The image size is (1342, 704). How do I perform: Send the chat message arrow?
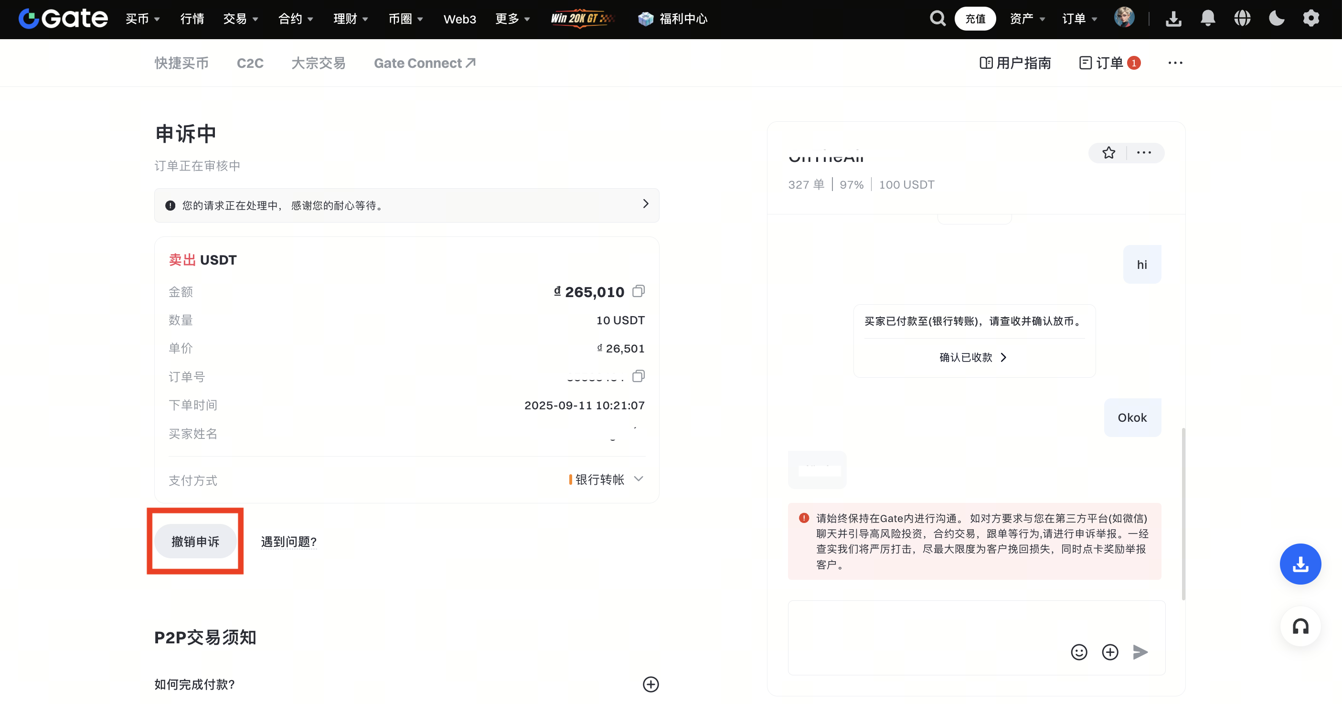(1140, 651)
